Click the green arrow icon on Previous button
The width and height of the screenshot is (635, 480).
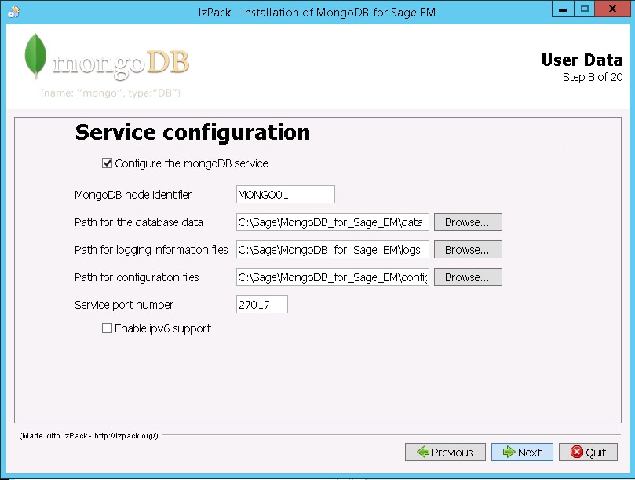point(423,452)
